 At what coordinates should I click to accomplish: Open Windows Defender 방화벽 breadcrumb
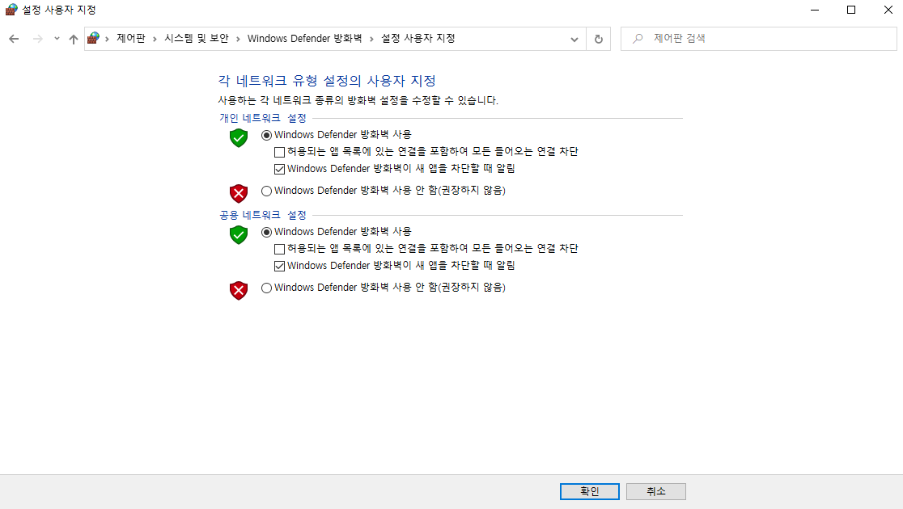(305, 39)
